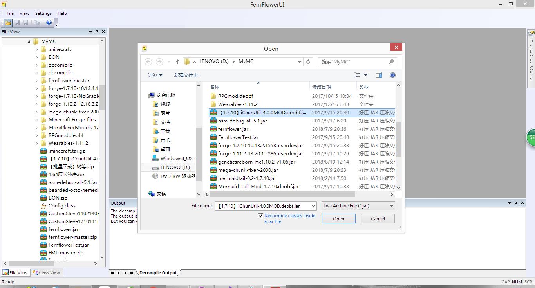Open File View panel options dropdown arrow
This screenshot has width=535, height=288.
90,32
